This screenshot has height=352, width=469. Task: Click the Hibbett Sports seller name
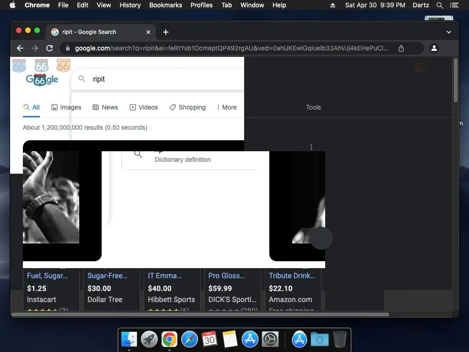pyautogui.click(x=171, y=299)
